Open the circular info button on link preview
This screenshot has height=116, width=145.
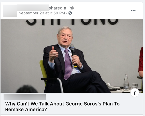coord(135,93)
